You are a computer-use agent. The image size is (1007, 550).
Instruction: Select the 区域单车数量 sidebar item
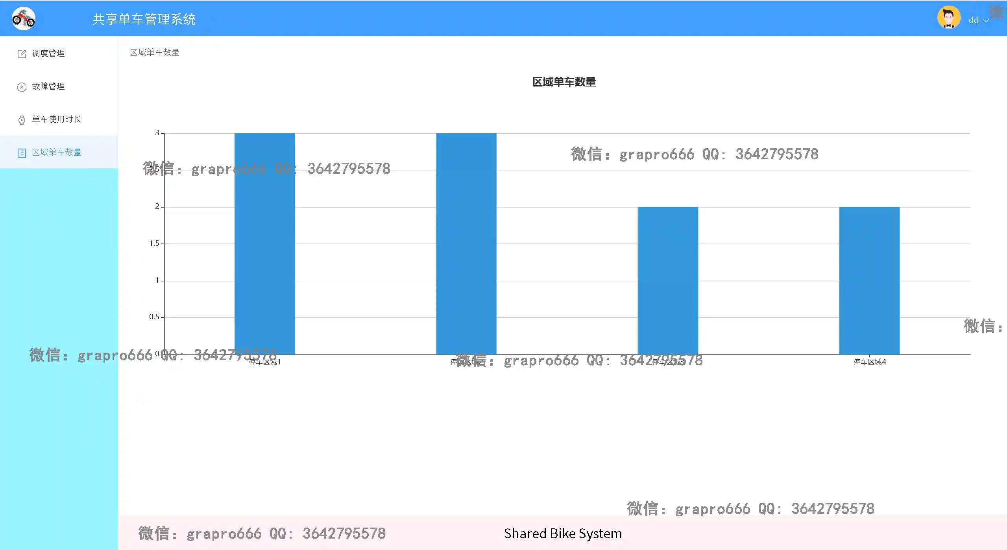57,153
